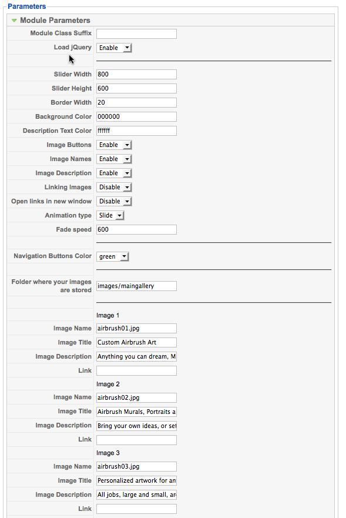Click the Background Color value field
346x518 pixels.
click(x=136, y=116)
